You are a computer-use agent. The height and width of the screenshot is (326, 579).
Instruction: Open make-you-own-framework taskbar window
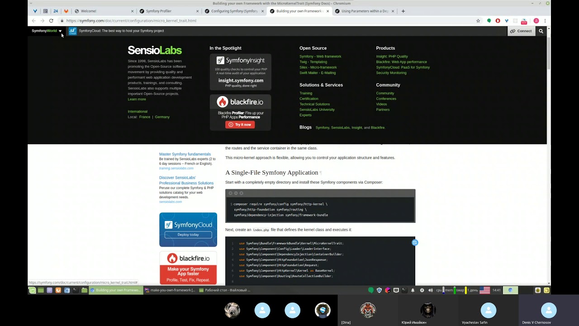click(170, 290)
